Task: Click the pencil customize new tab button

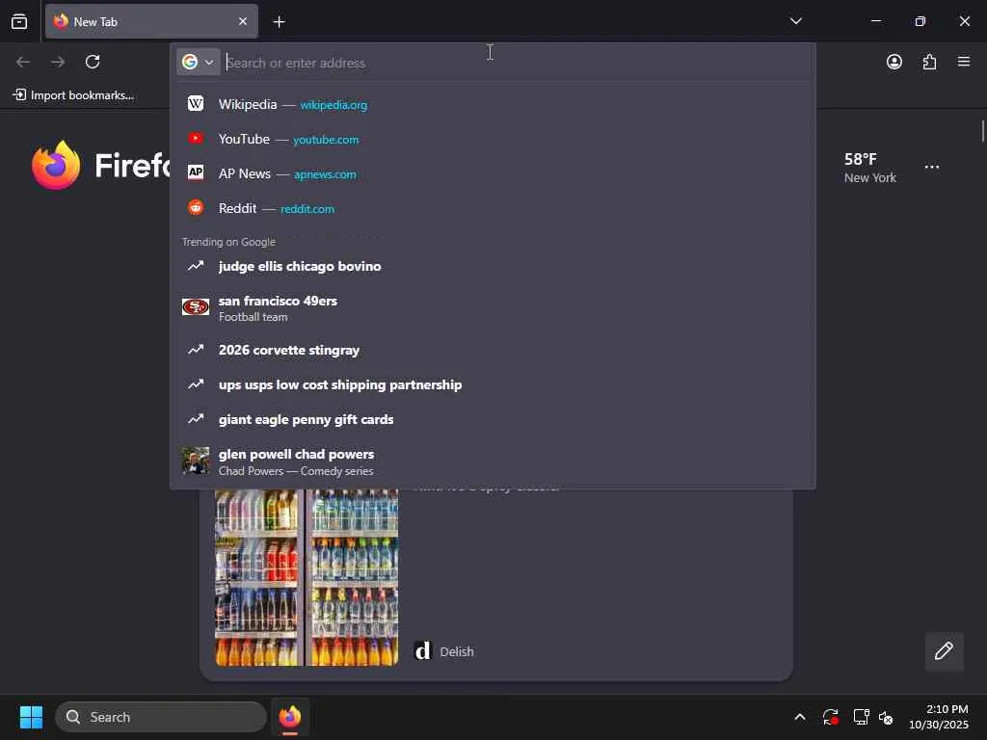Action: tap(944, 651)
